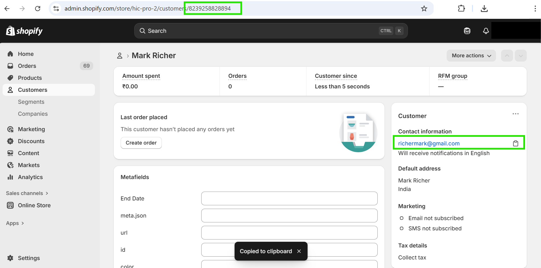The width and height of the screenshot is (541, 268).
Task: Open the Sidekick assistant icon
Action: (467, 31)
